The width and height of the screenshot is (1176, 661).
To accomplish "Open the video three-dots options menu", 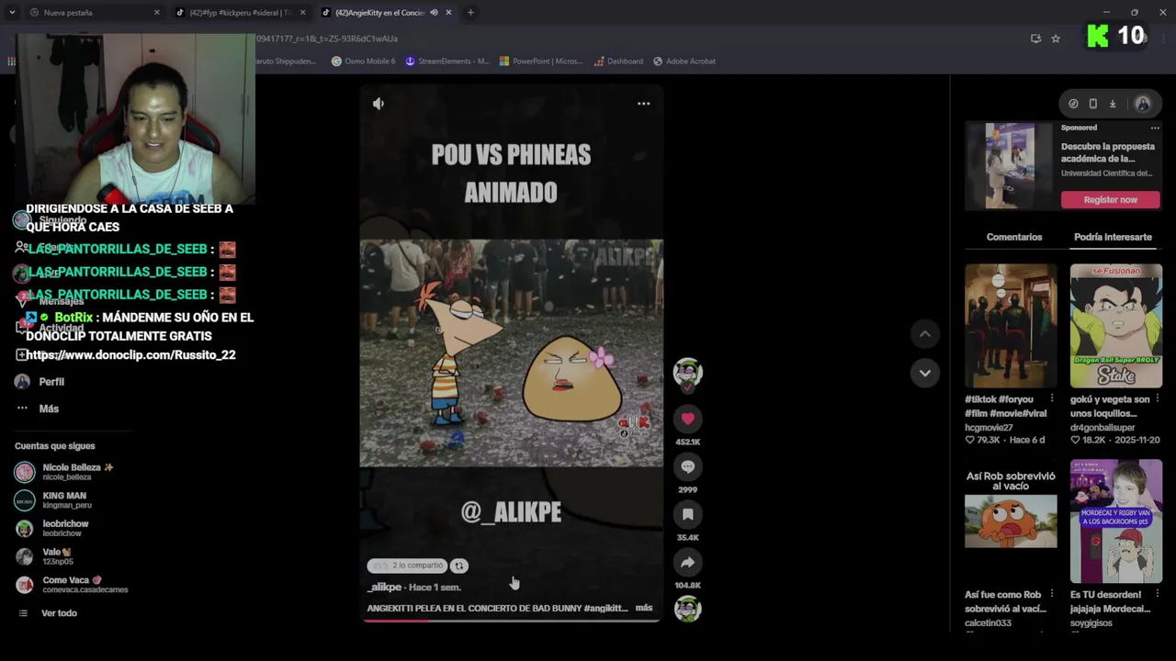I will point(643,104).
